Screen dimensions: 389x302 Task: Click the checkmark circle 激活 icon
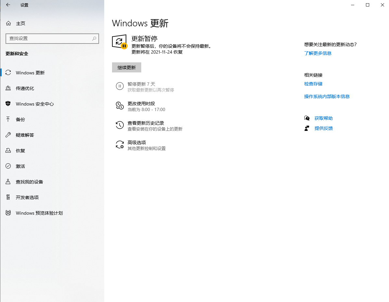coord(8,166)
